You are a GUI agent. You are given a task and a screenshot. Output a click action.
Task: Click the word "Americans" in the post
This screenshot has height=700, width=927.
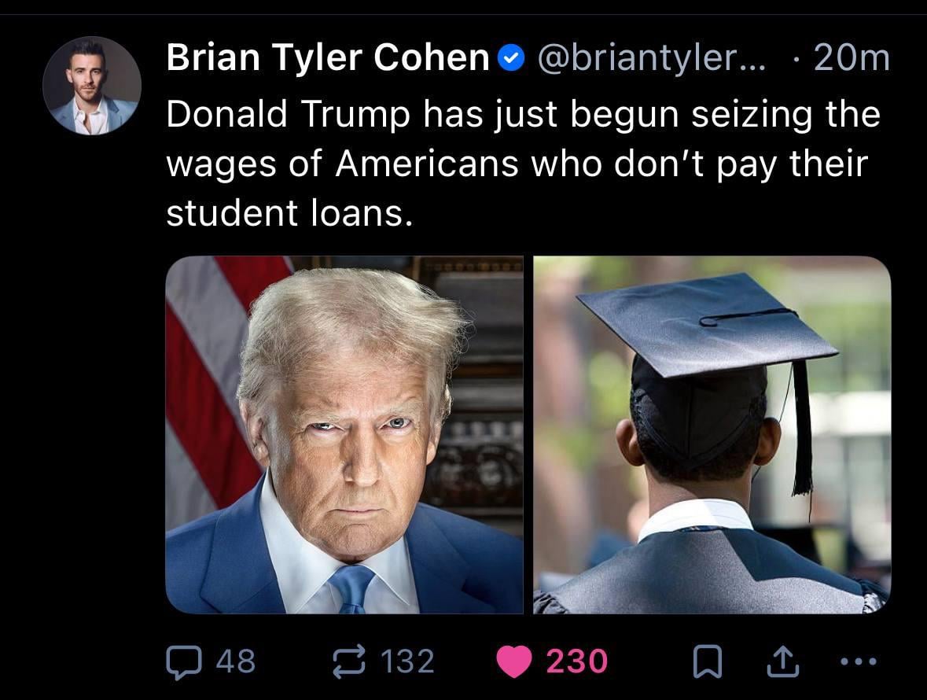click(427, 164)
